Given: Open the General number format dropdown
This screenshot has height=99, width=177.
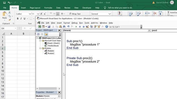Looking at the screenshot, I should [x=110, y=14].
